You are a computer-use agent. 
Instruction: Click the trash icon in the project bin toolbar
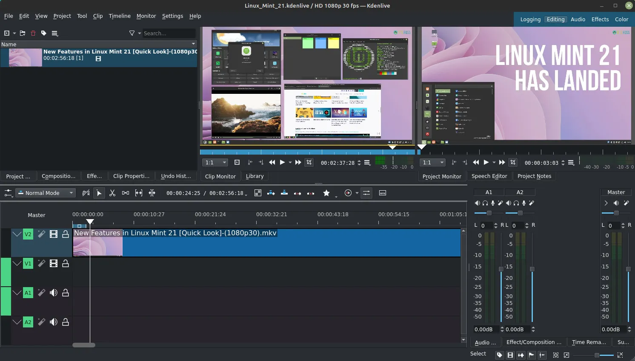click(33, 33)
